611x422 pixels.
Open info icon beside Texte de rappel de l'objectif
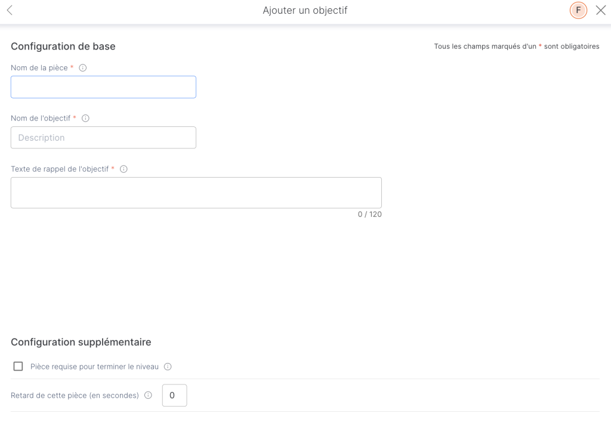[x=124, y=169]
